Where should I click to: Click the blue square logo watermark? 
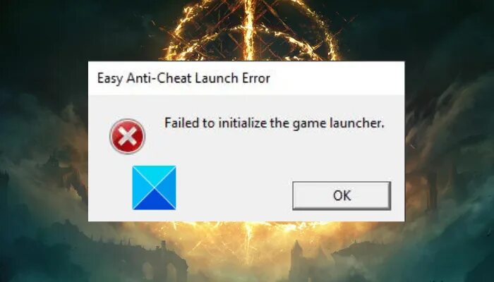[x=154, y=188]
